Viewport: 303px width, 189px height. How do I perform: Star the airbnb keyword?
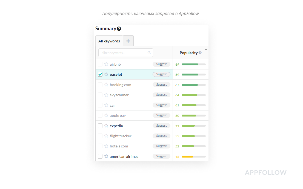pos(106,64)
